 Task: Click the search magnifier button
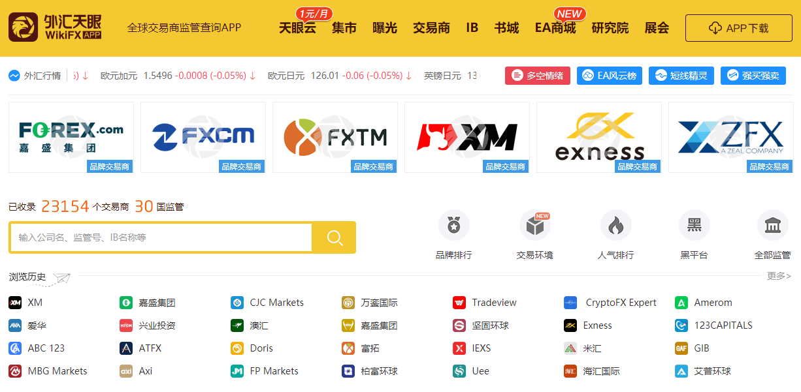pos(335,237)
